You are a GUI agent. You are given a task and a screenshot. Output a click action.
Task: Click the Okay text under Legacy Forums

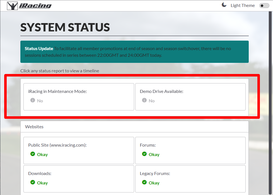(x=154, y=183)
